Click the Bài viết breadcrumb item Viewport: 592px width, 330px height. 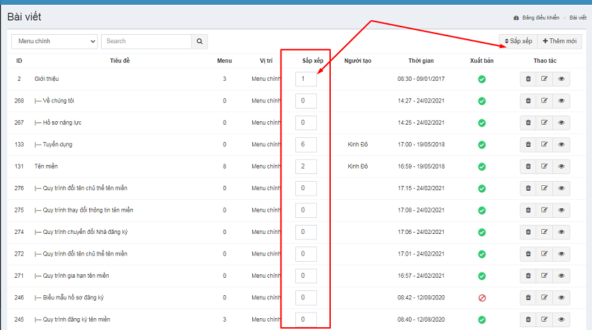(x=577, y=17)
